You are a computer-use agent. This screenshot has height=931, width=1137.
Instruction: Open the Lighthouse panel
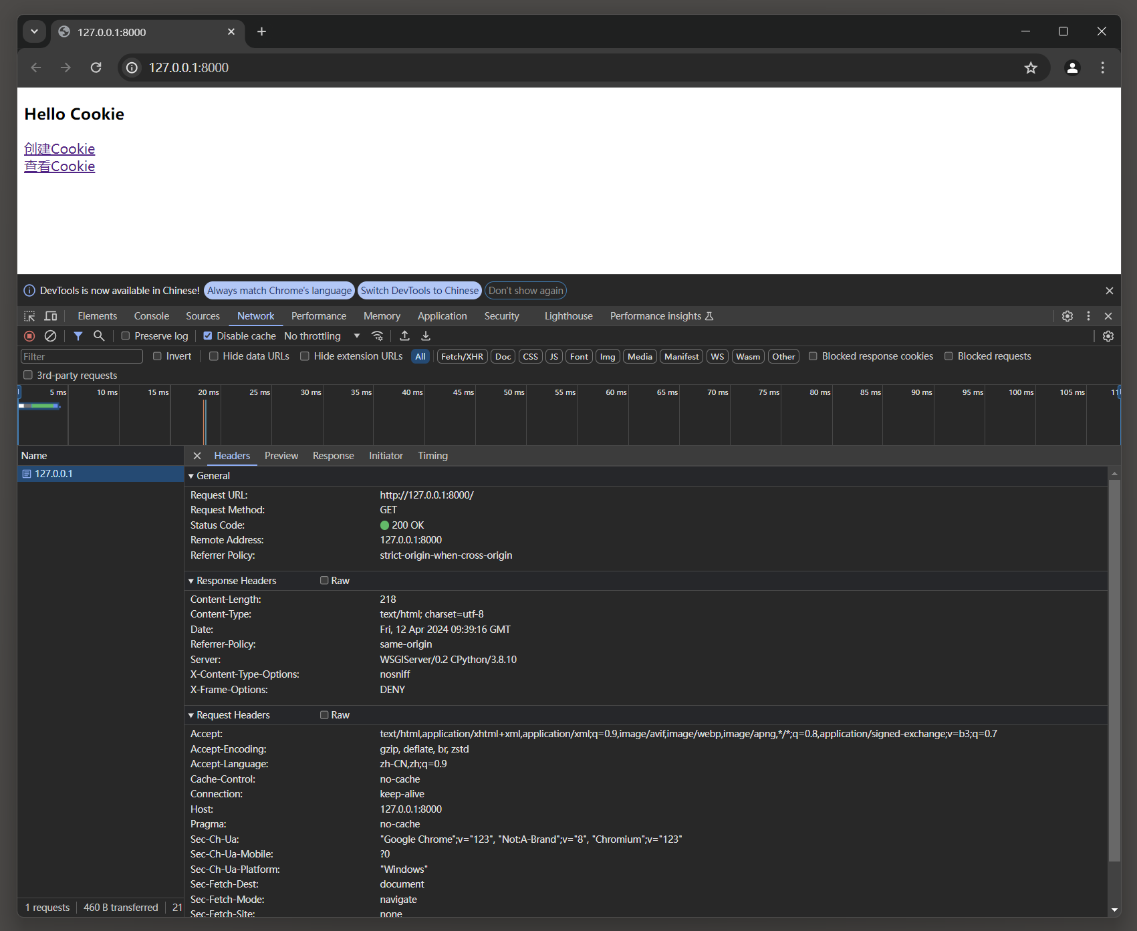(568, 316)
